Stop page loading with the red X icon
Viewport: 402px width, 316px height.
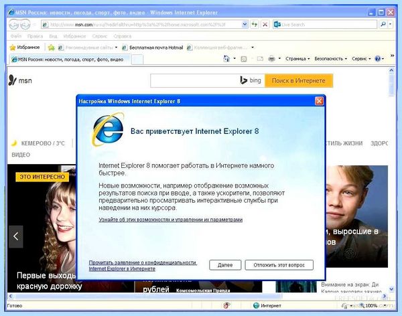click(265, 25)
